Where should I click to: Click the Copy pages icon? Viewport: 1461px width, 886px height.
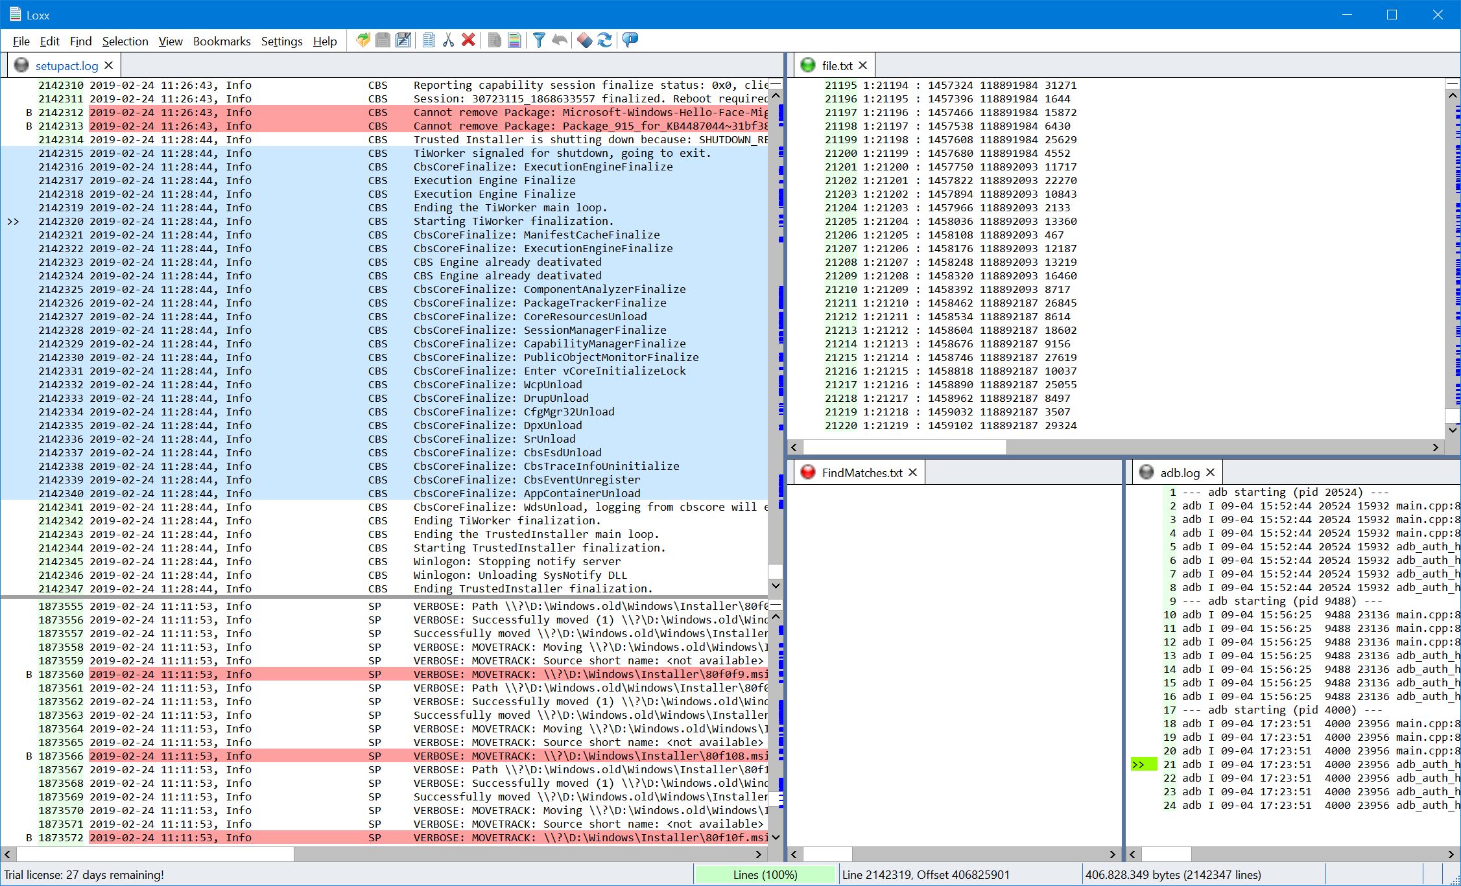pyautogui.click(x=429, y=40)
